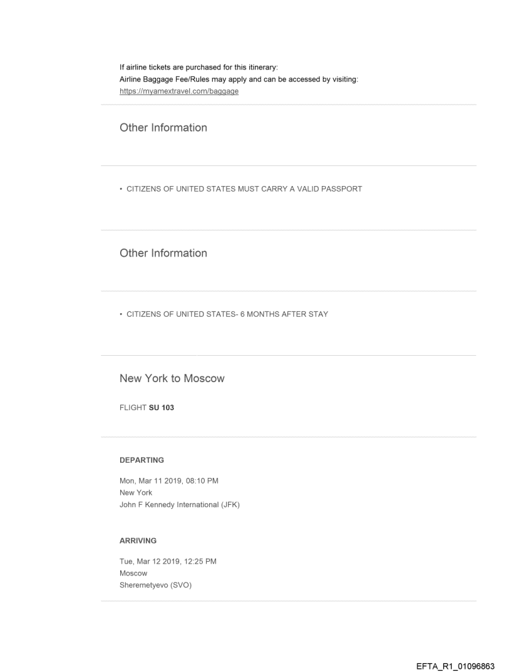The image size is (511, 672).
Task: Open the myamextravel.com baggage link
Action: 179,91
